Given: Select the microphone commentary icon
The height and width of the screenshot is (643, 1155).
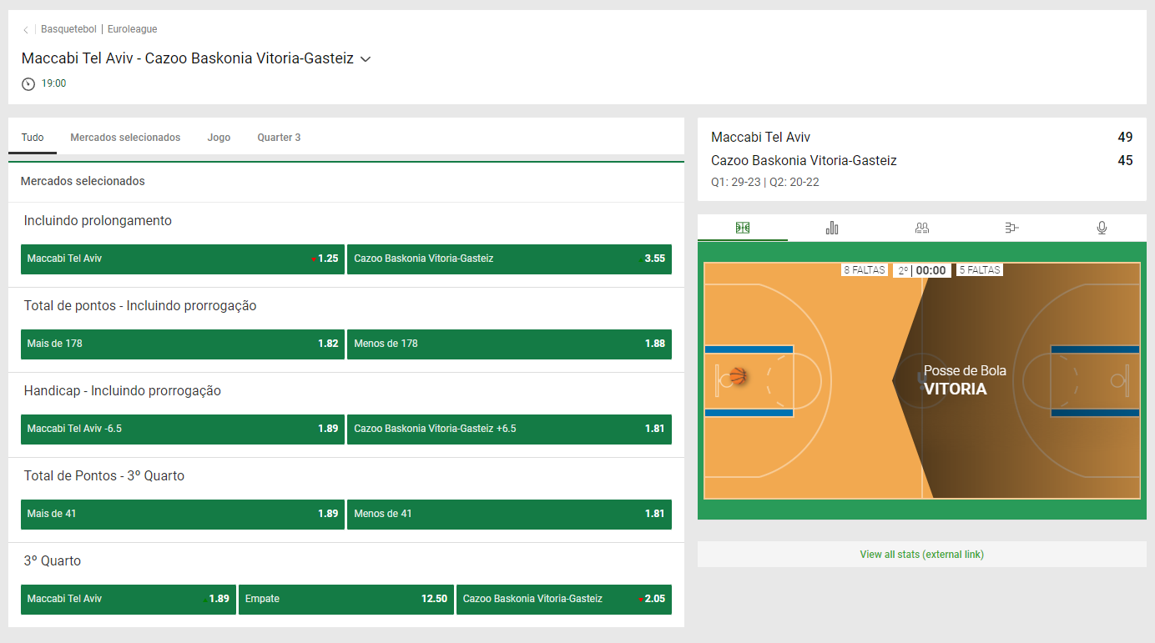Looking at the screenshot, I should click(1102, 227).
